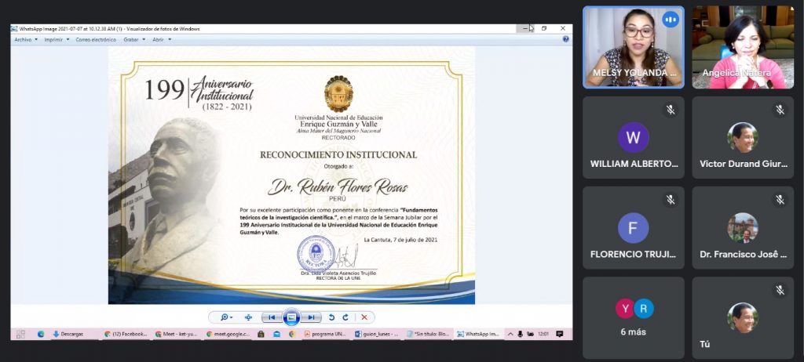The width and height of the screenshot is (804, 362).
Task: Click the shared certificate image
Action: (x=291, y=176)
